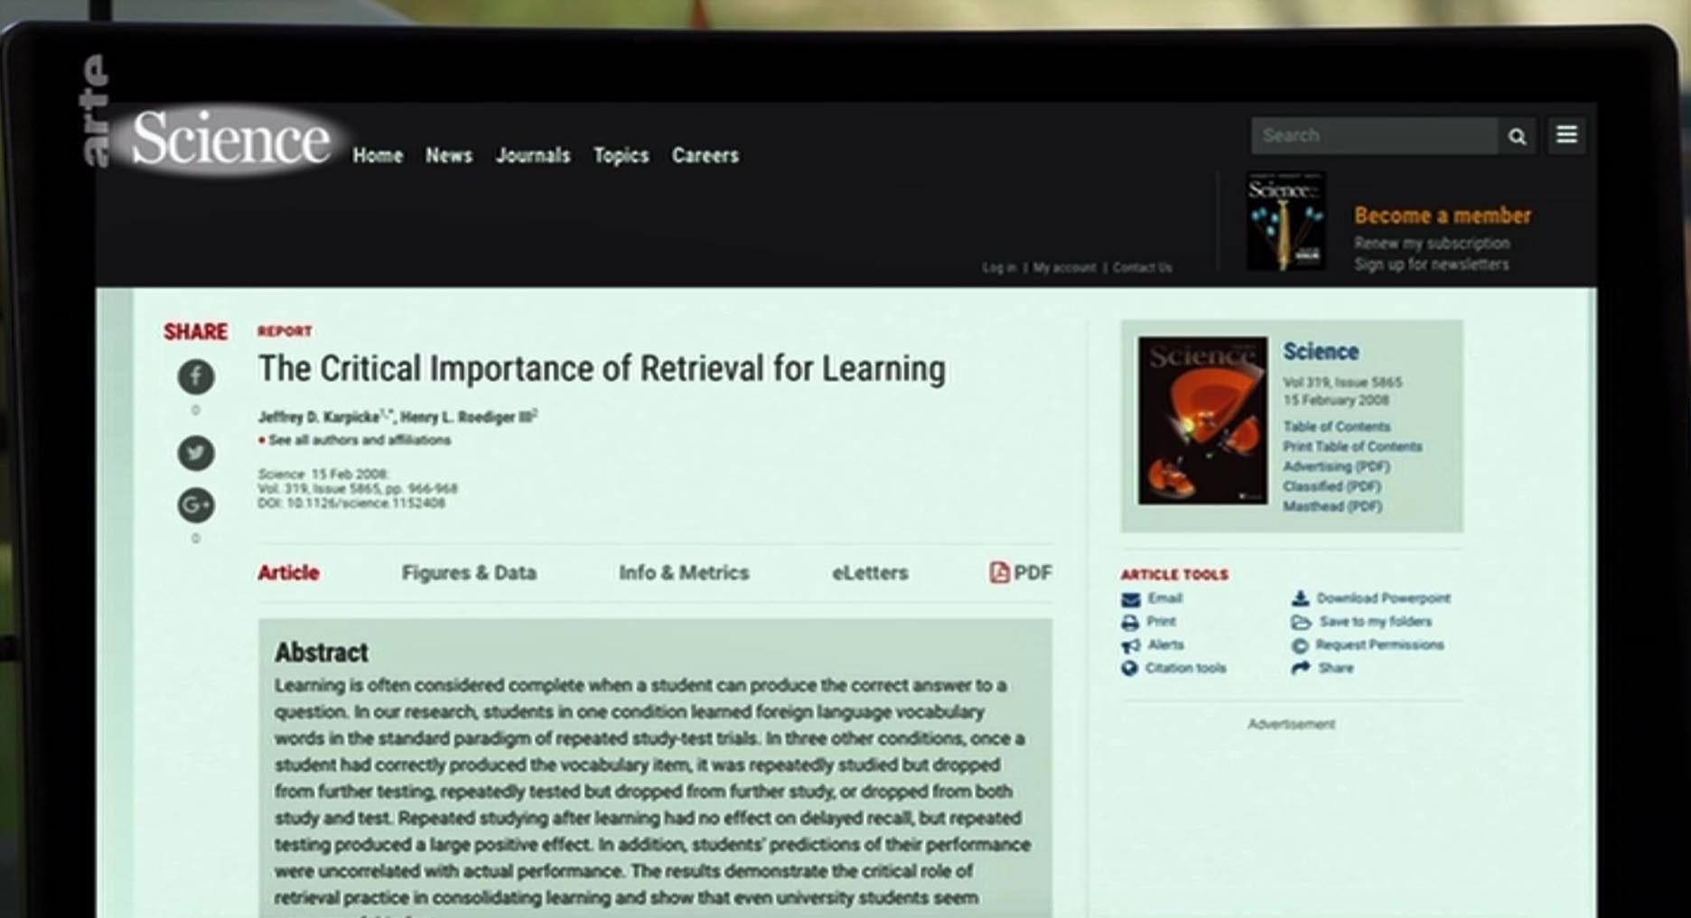This screenshot has height=918, width=1691.
Task: Click the DOI 10.1126/science.1152408 text
Action: pyautogui.click(x=351, y=504)
